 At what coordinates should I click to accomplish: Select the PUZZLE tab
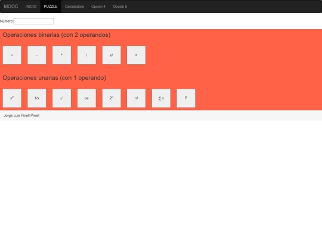tap(51, 7)
